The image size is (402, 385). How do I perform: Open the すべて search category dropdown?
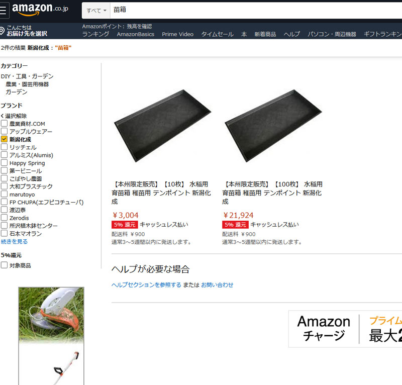[x=96, y=11]
